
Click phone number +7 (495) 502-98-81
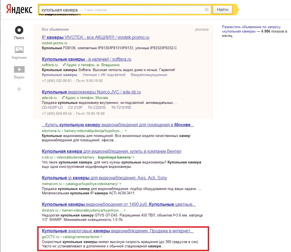tap(57, 81)
